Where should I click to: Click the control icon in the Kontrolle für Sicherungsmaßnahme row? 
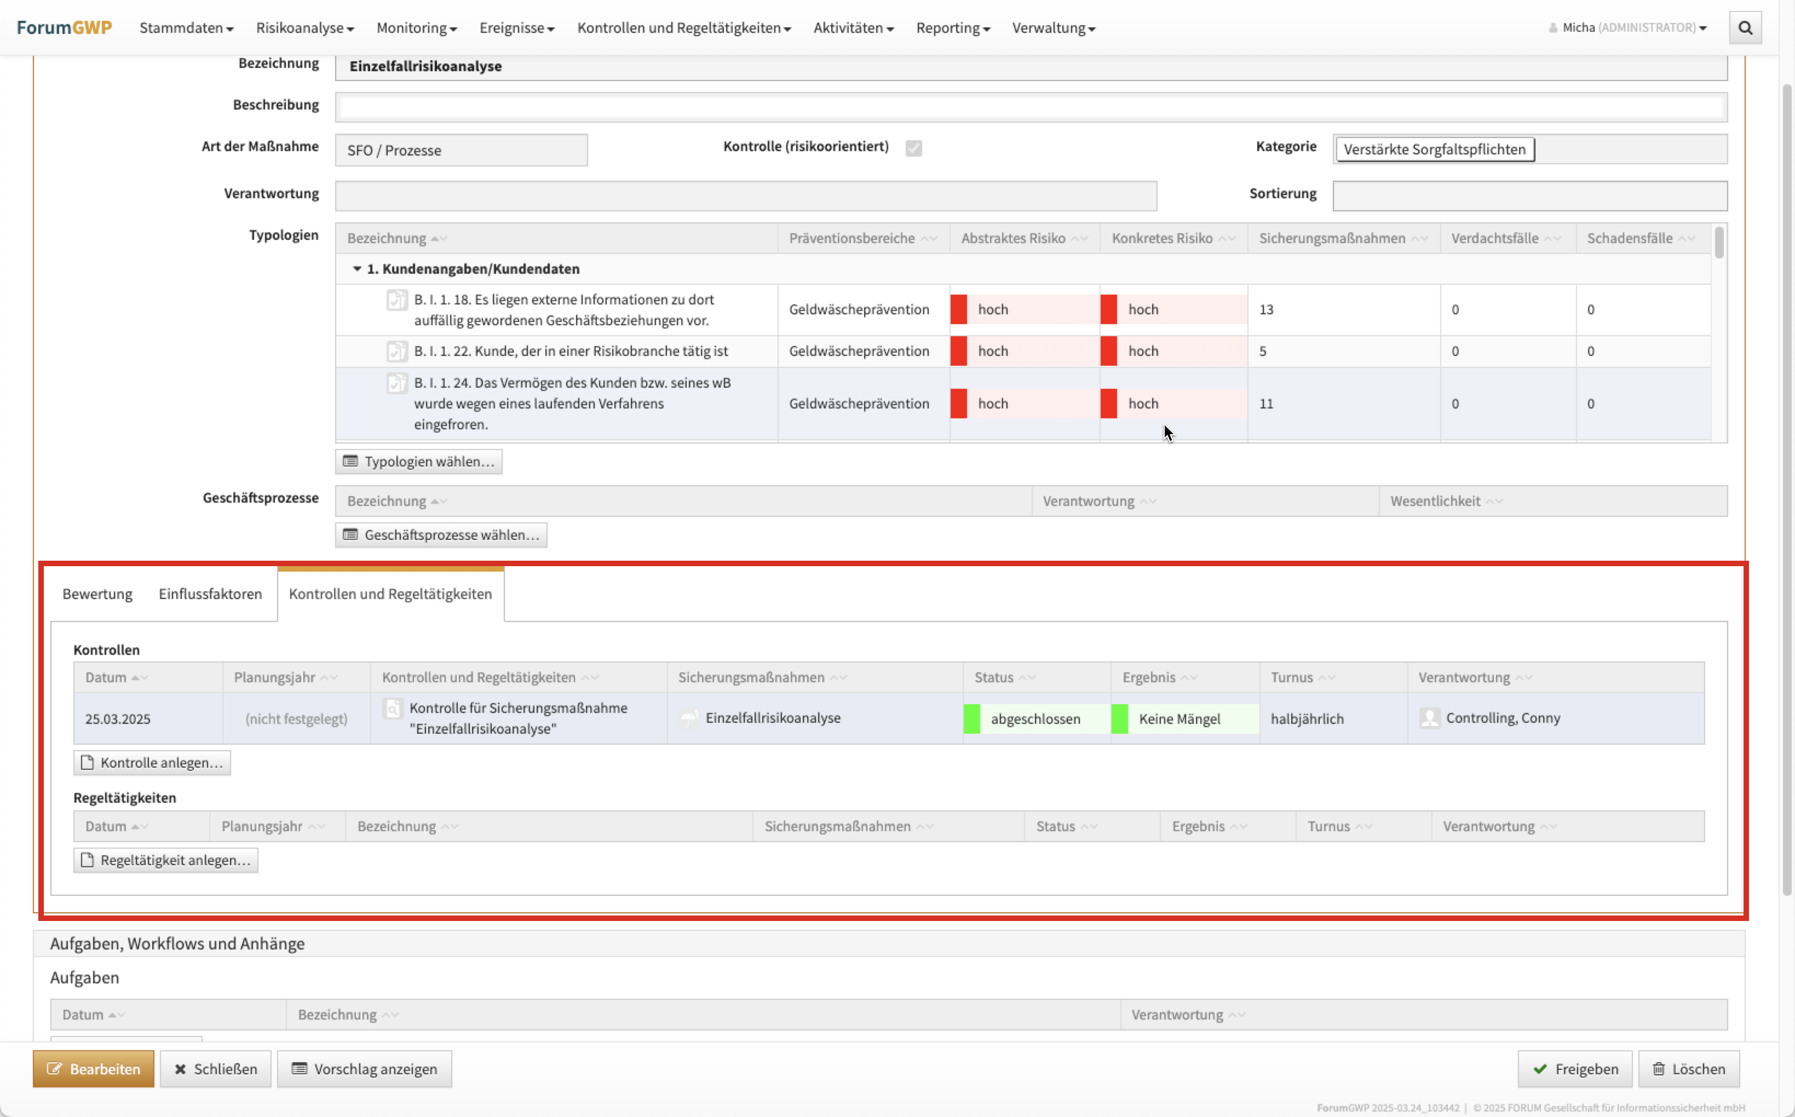(393, 709)
